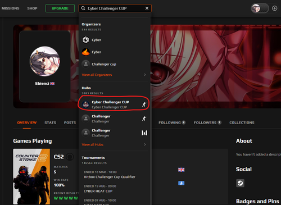
Task: Select Cyber Challenger CUP hub result
Action: click(114, 104)
